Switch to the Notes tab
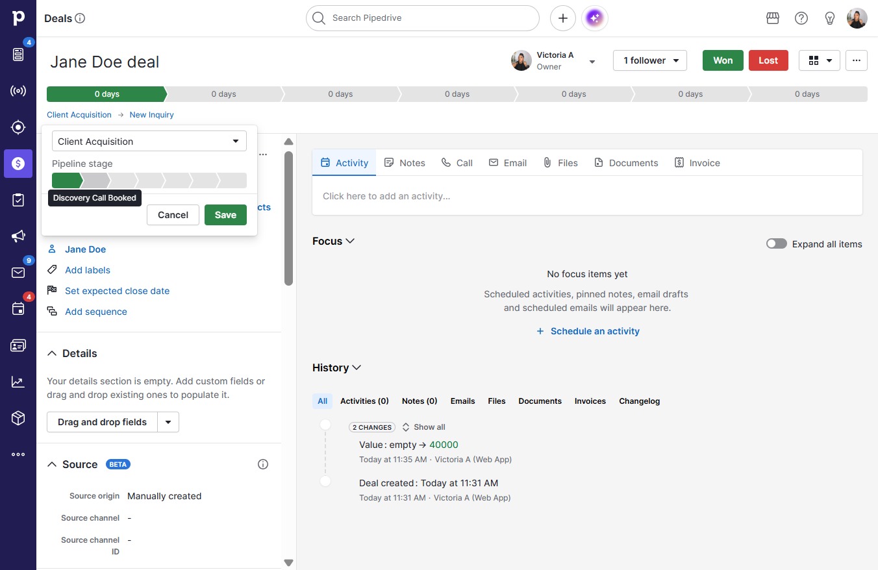878x570 pixels. [405, 162]
